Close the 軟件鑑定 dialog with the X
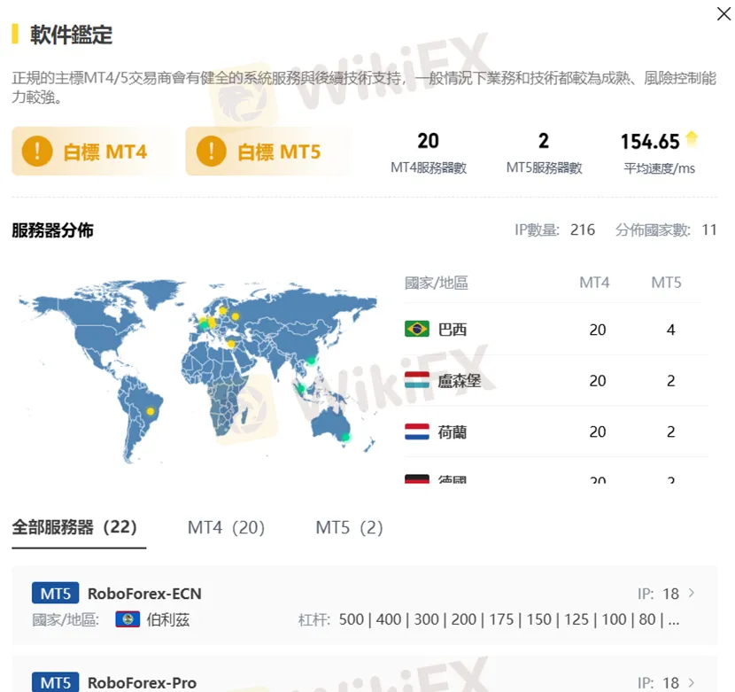The height and width of the screenshot is (692, 735). tap(723, 13)
